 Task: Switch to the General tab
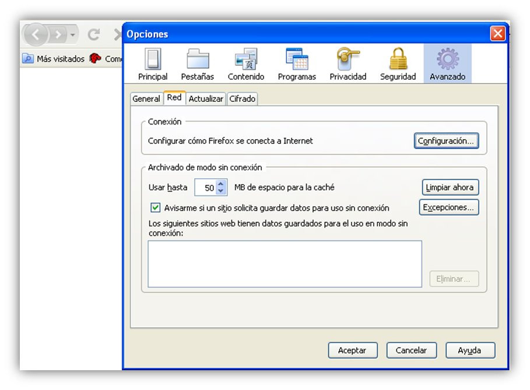[x=146, y=99]
